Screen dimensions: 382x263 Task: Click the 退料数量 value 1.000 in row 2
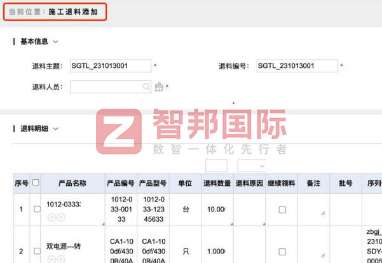pos(216,252)
